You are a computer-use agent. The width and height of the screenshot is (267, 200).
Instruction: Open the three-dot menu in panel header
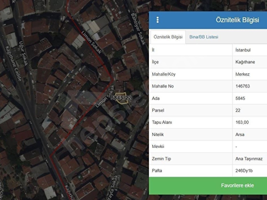point(158,20)
